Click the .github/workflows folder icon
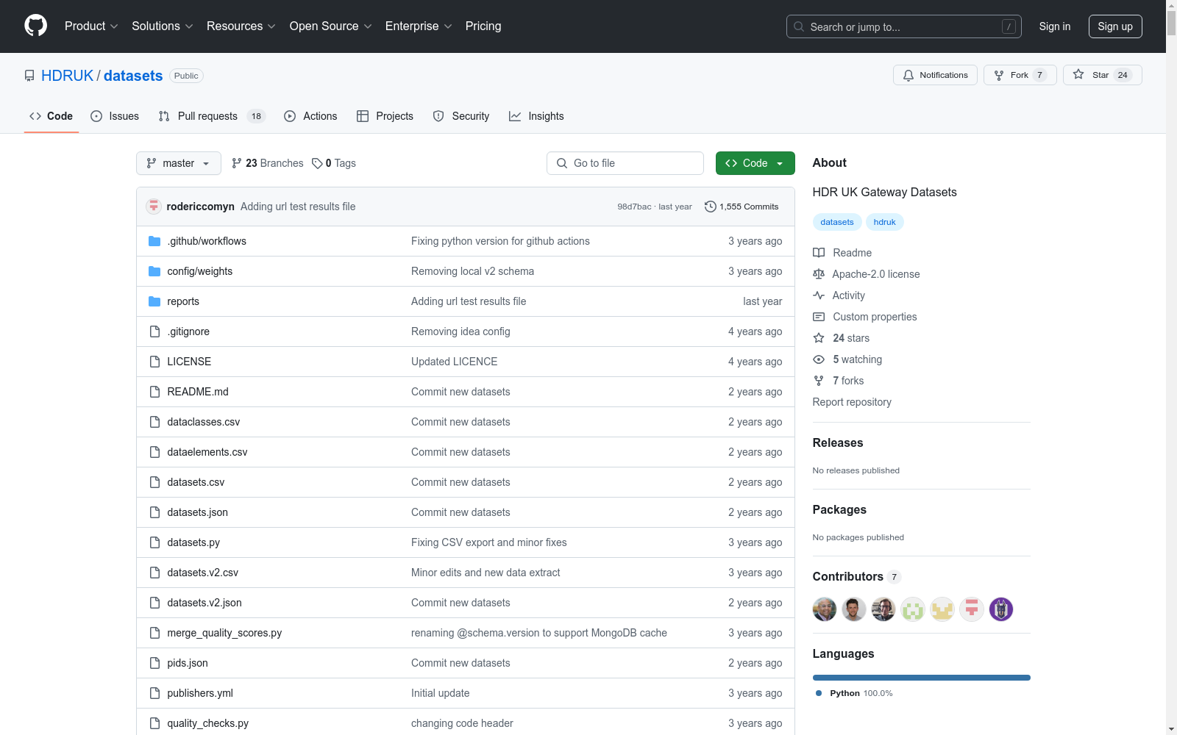 154,241
